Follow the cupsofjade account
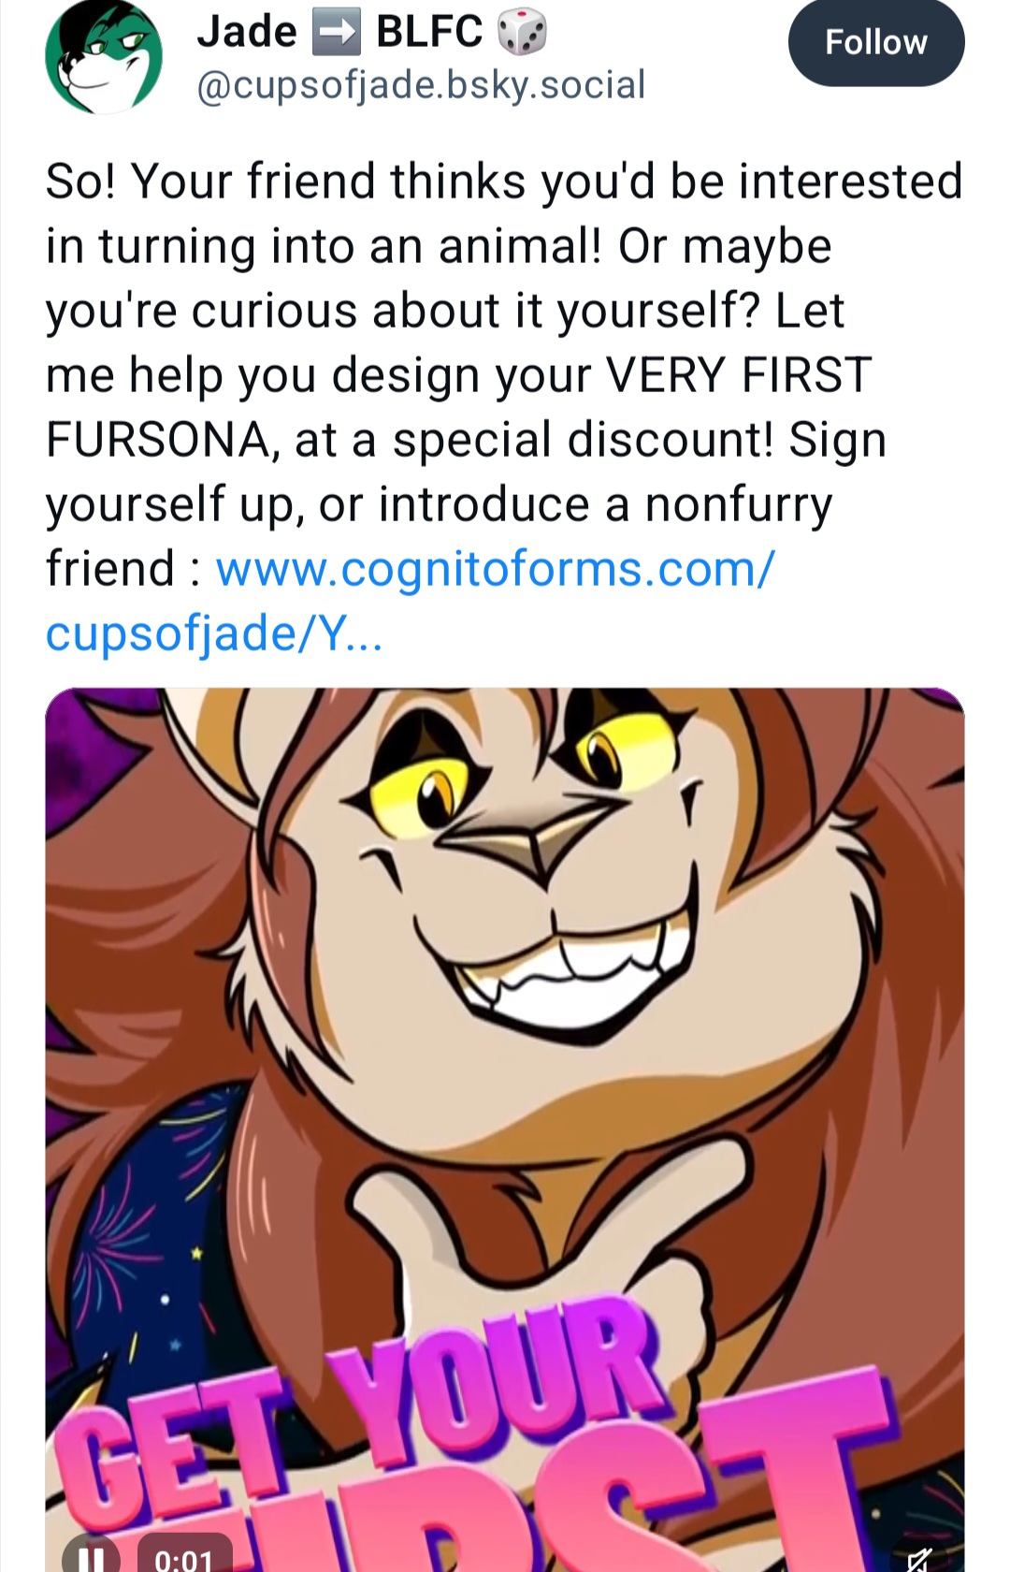The height and width of the screenshot is (1572, 1010). (876, 42)
